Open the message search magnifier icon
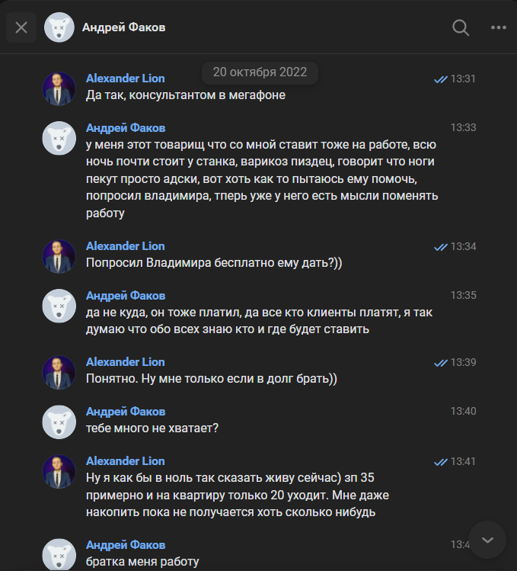This screenshot has width=517, height=571. tap(461, 27)
